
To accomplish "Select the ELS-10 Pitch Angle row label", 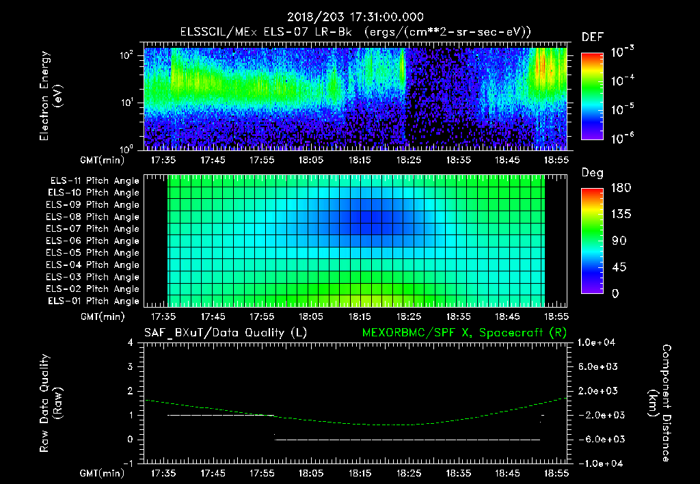I will [x=94, y=193].
